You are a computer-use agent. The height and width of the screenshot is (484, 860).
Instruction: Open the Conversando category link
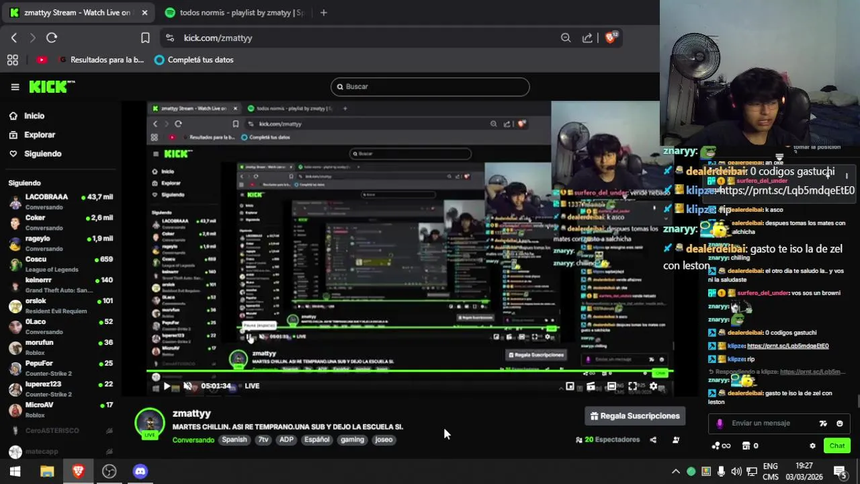tap(193, 440)
